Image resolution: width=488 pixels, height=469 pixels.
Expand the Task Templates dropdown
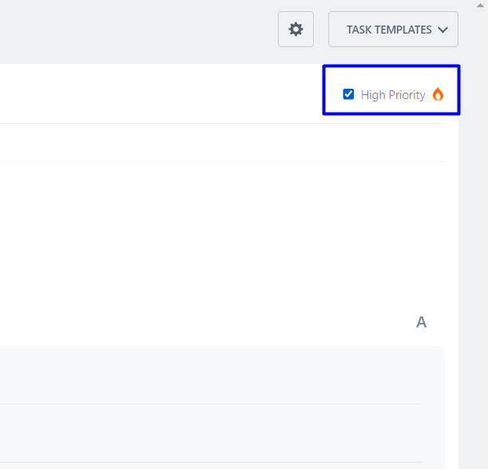point(393,30)
